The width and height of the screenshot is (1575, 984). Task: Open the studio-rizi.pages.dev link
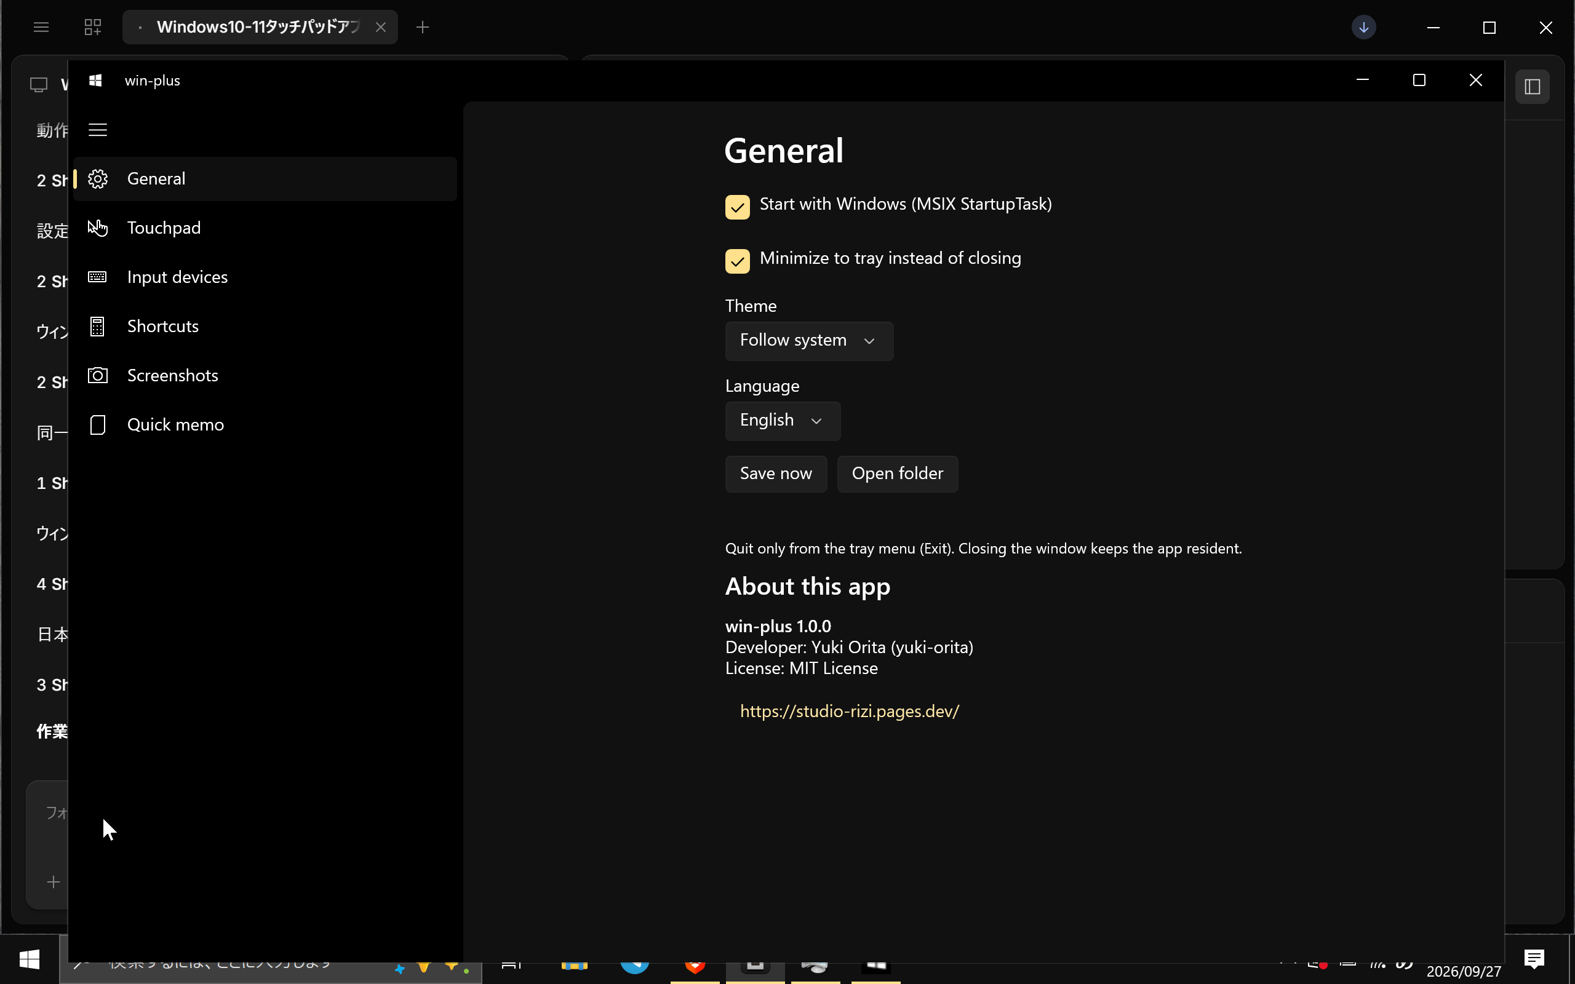pyautogui.click(x=849, y=711)
